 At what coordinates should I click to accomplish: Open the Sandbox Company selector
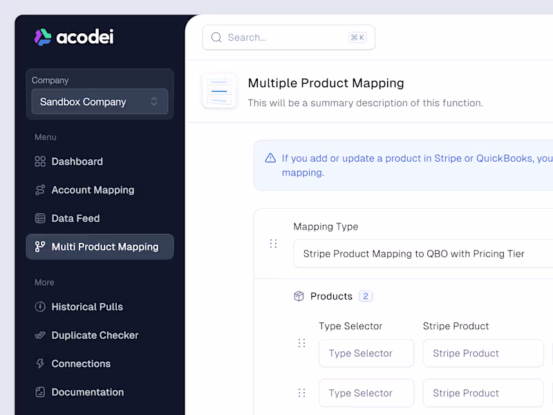[x=100, y=102]
